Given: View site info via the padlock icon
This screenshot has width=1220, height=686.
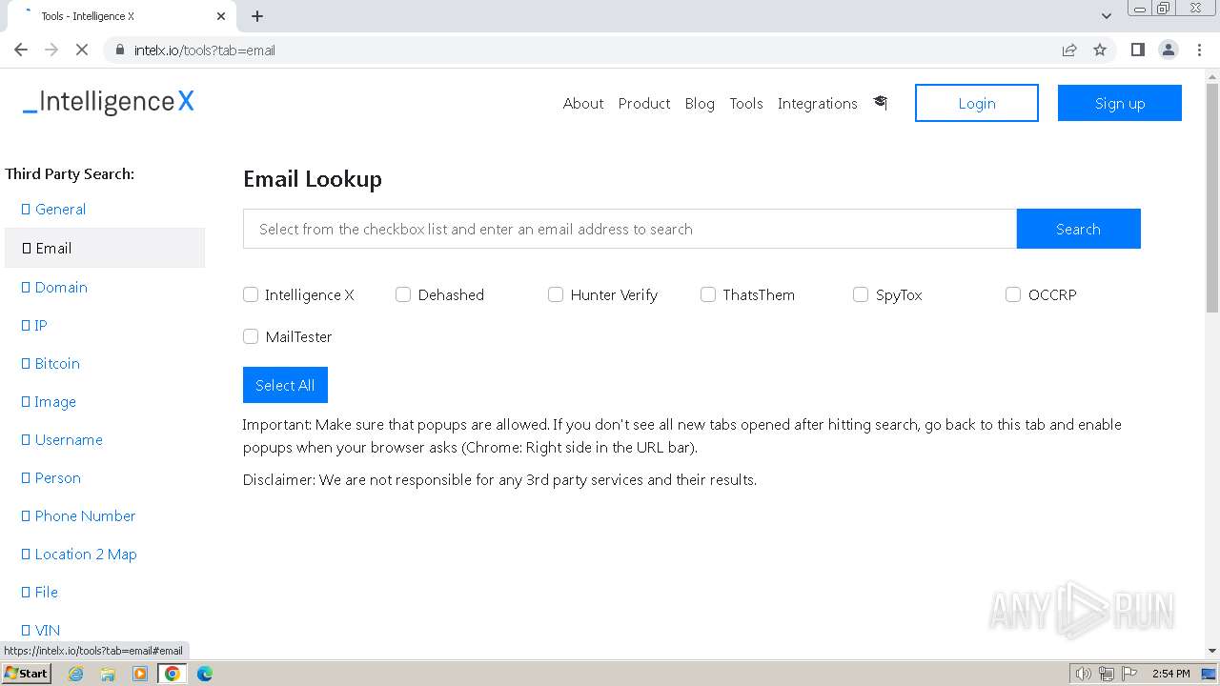Looking at the screenshot, I should coord(119,50).
